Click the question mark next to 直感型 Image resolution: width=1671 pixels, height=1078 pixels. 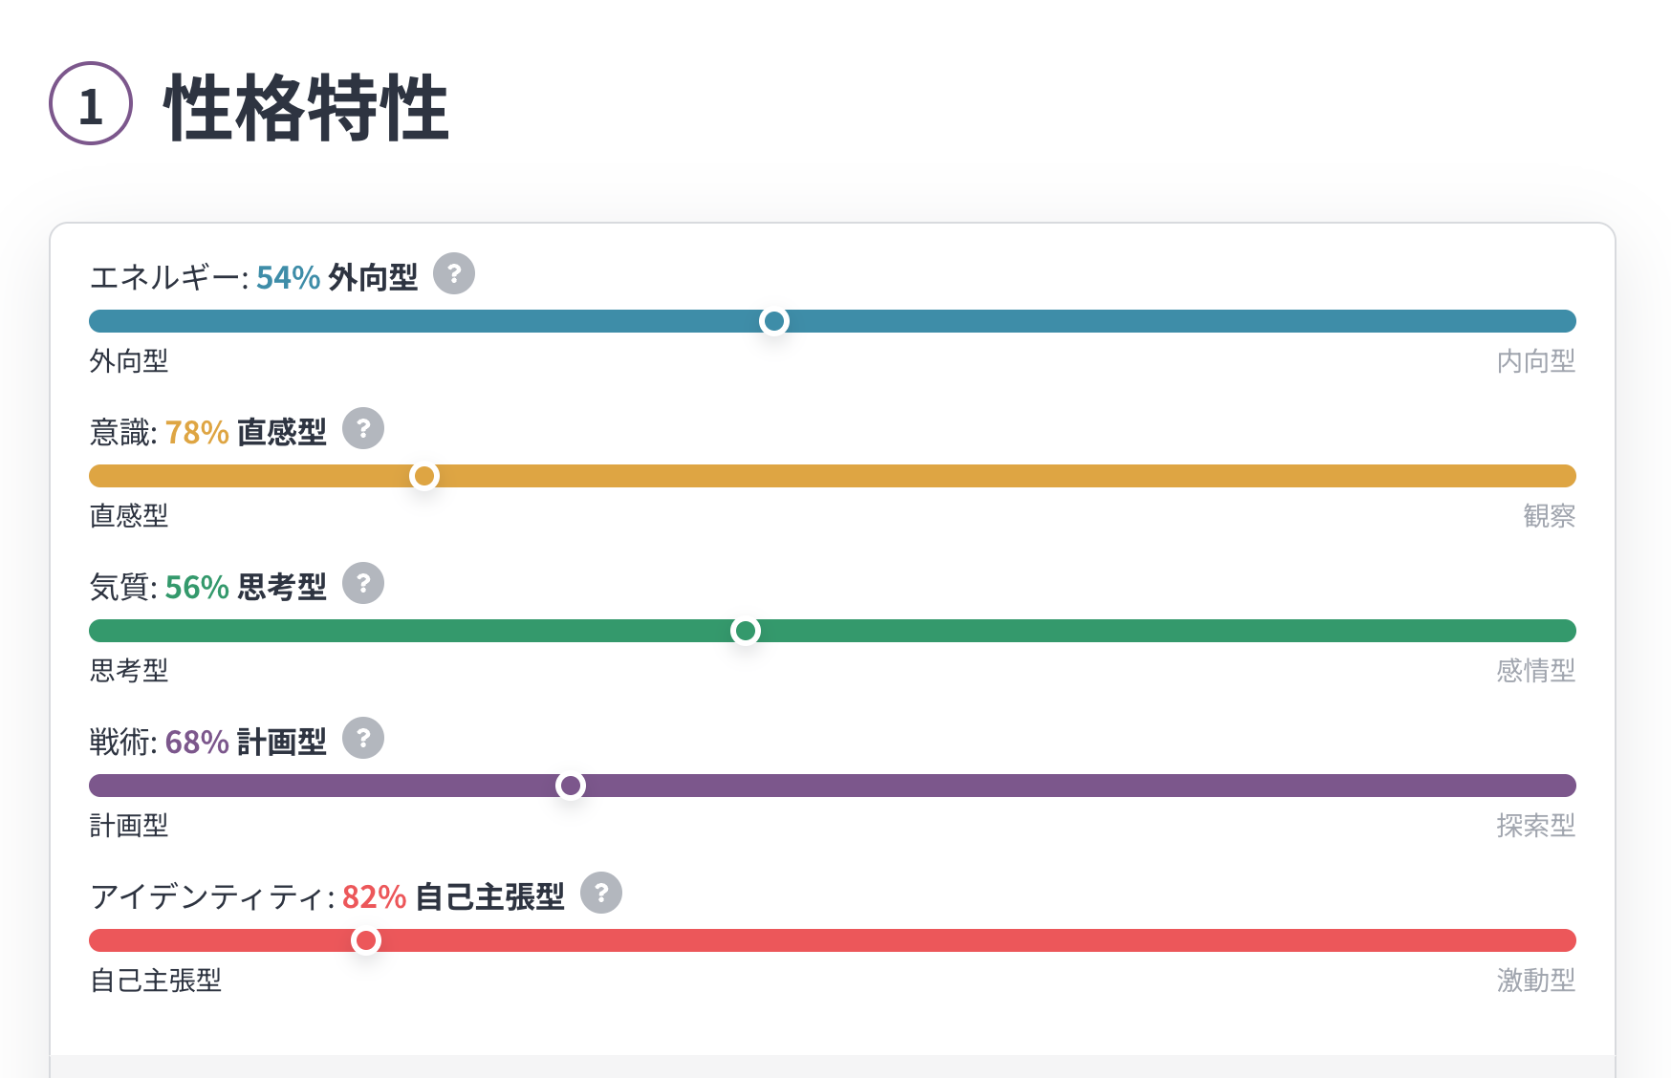363,429
